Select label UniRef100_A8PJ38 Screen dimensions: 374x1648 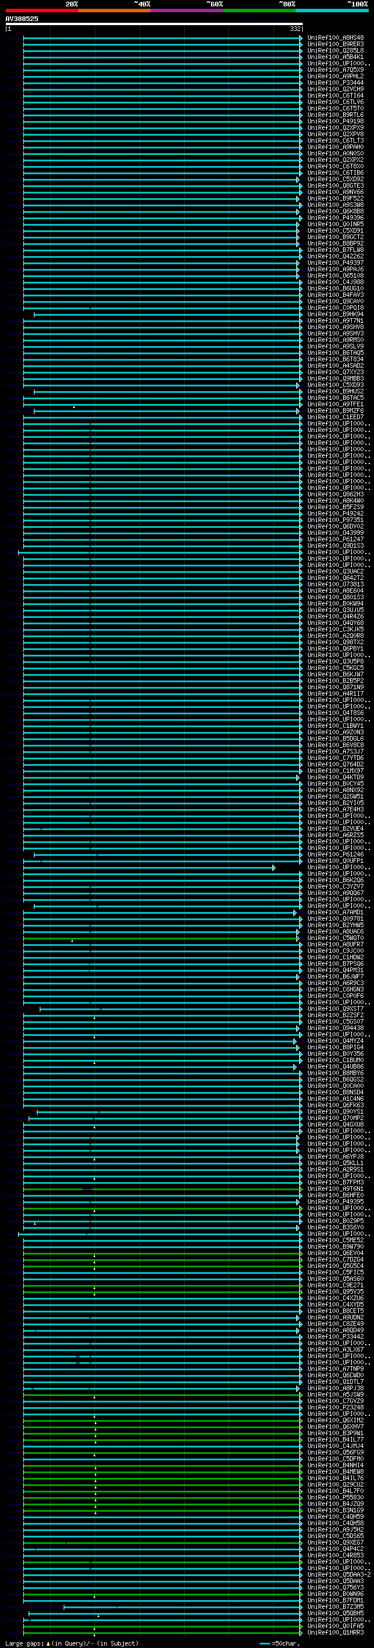click(x=335, y=1388)
